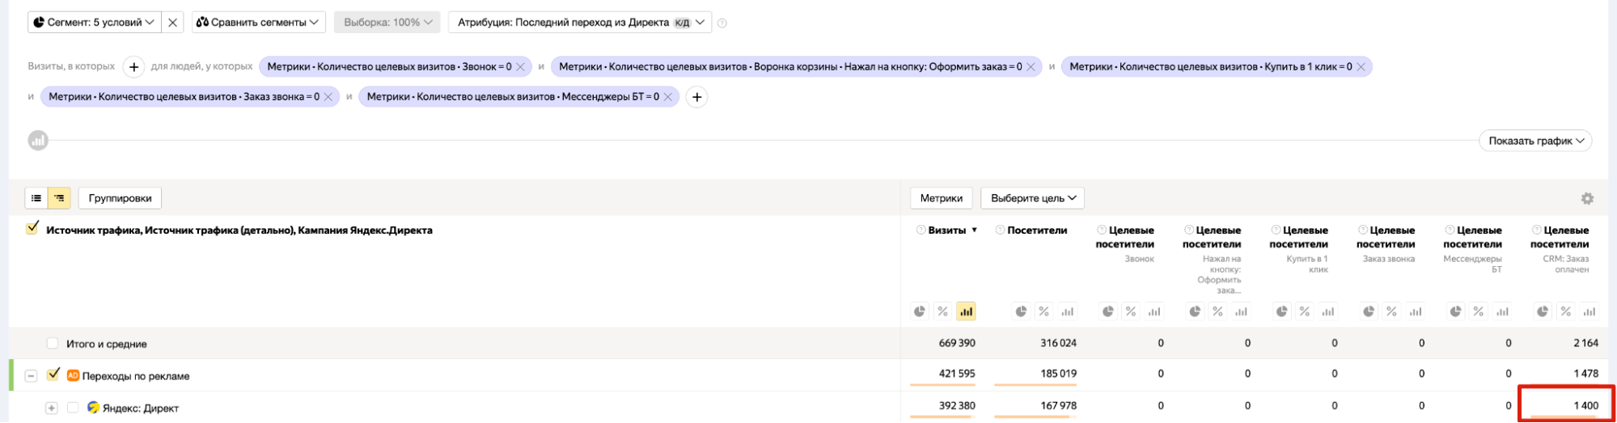Toggle the Переходы по рекламе checkbox
Viewport: 1617px width, 423px height.
53,374
